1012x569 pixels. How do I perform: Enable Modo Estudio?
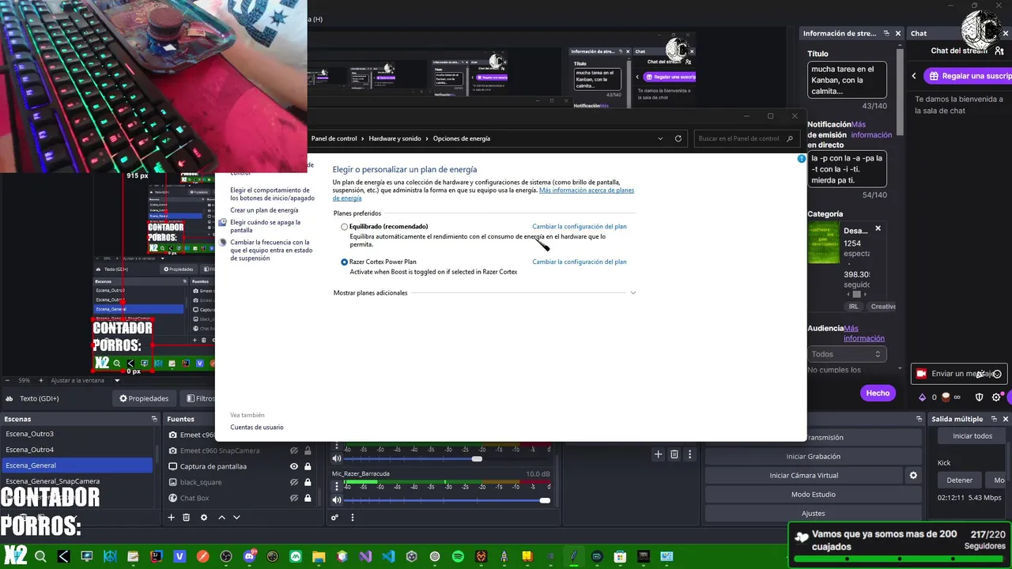(x=813, y=494)
